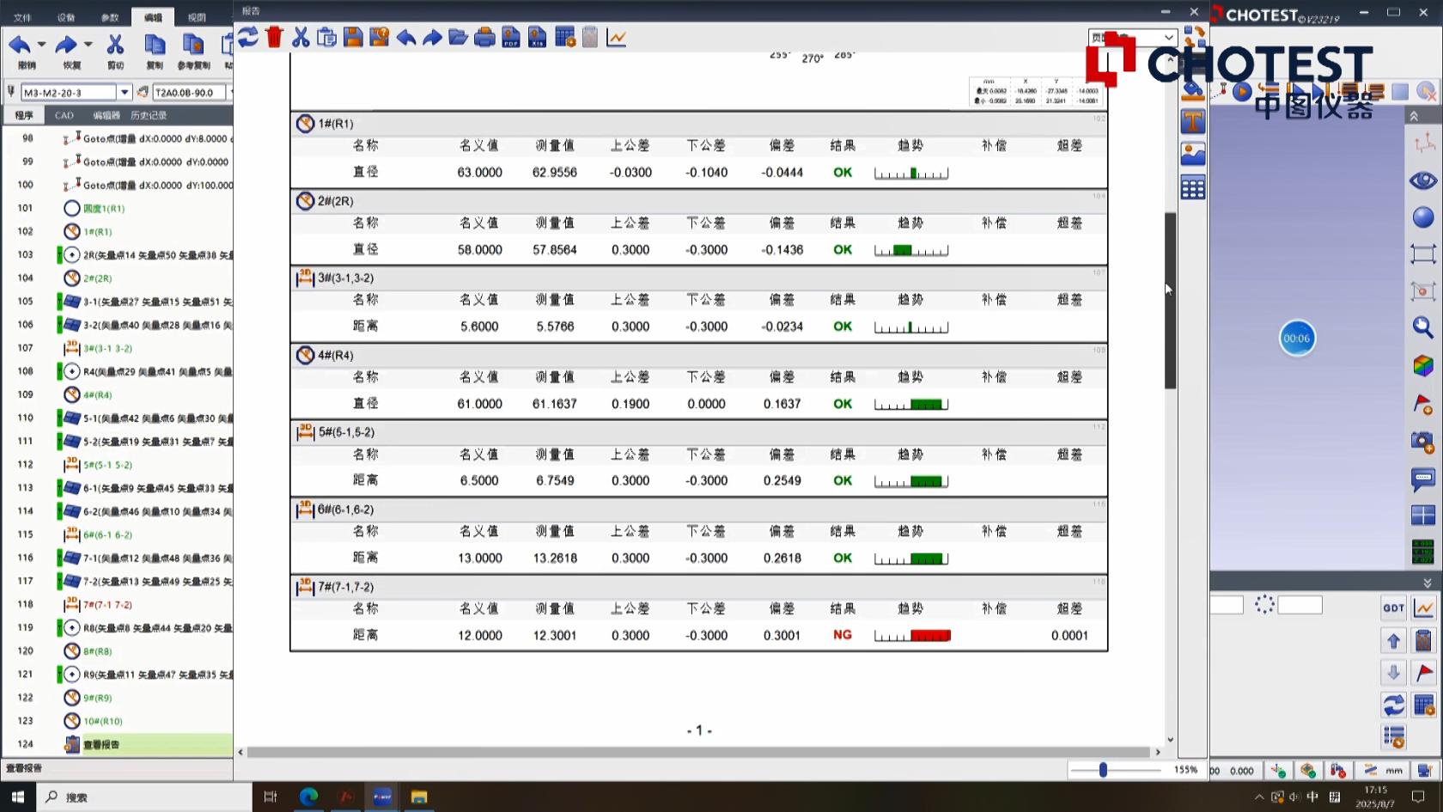
Task: Open the 视图 menu tab
Action: coord(197,17)
